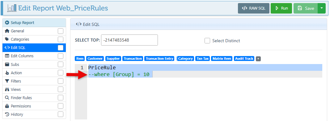Click into the SELECT TOP input field
Image resolution: width=330 pixels, height=121 pixels.
(x=129, y=40)
